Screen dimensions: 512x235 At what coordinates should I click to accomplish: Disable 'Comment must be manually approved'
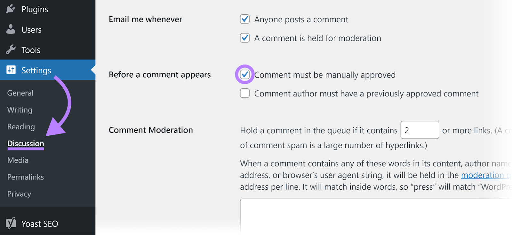tap(244, 74)
